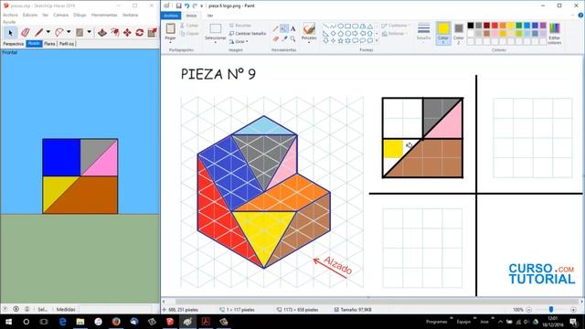Open the Windows Start menu
The height and width of the screenshot is (329, 585).
point(8,322)
